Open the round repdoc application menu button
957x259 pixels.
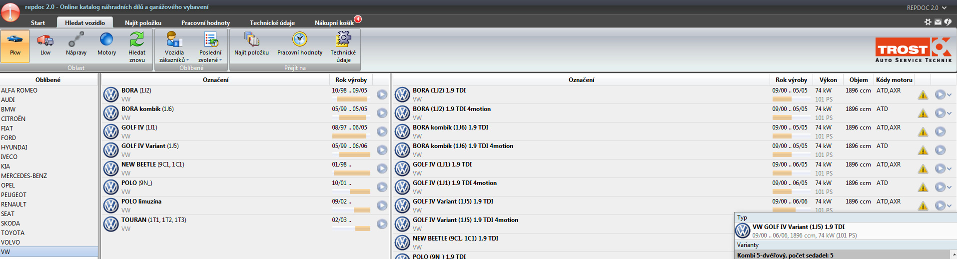tap(10, 12)
